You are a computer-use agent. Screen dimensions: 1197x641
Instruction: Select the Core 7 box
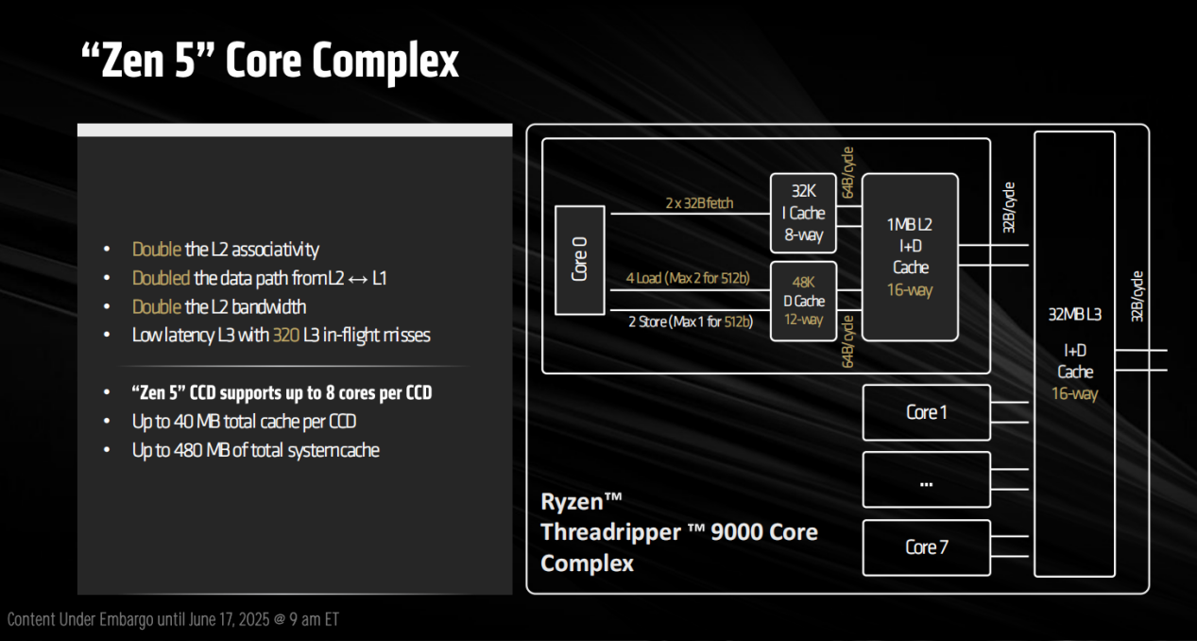pos(926,547)
